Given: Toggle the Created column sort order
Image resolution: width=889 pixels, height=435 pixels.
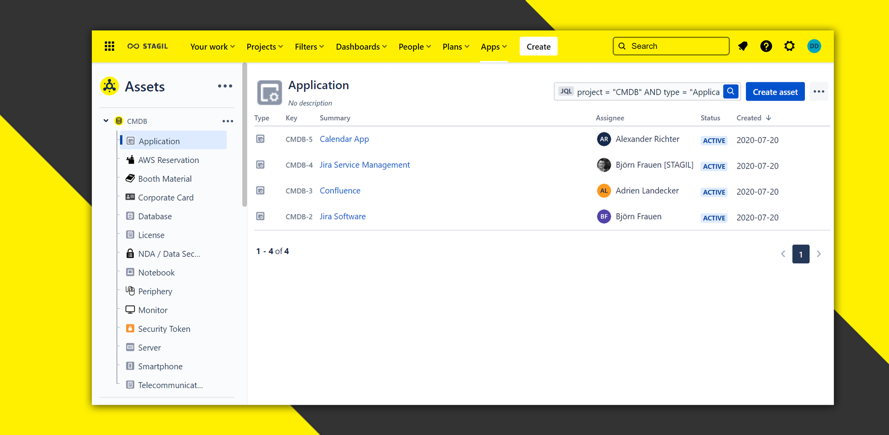Looking at the screenshot, I should (x=753, y=117).
